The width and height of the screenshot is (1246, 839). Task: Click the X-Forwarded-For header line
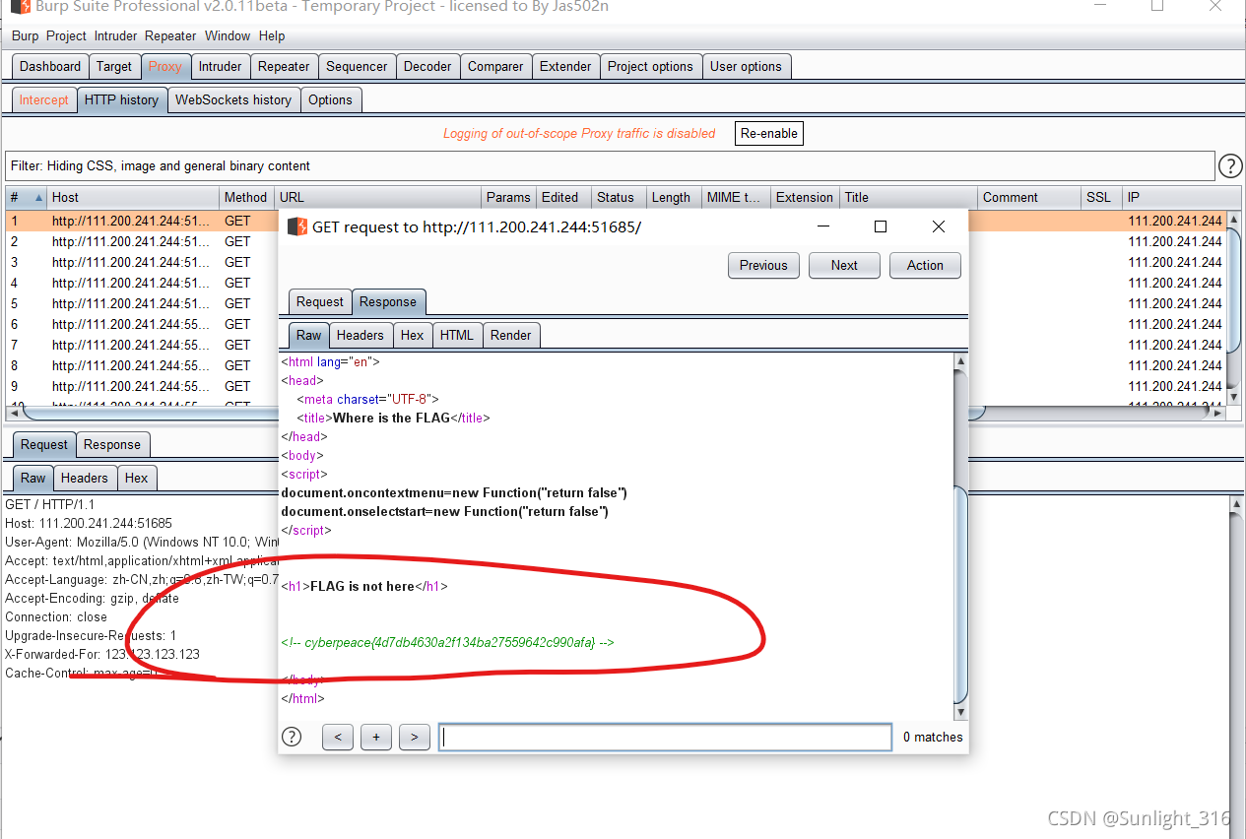tap(102, 654)
